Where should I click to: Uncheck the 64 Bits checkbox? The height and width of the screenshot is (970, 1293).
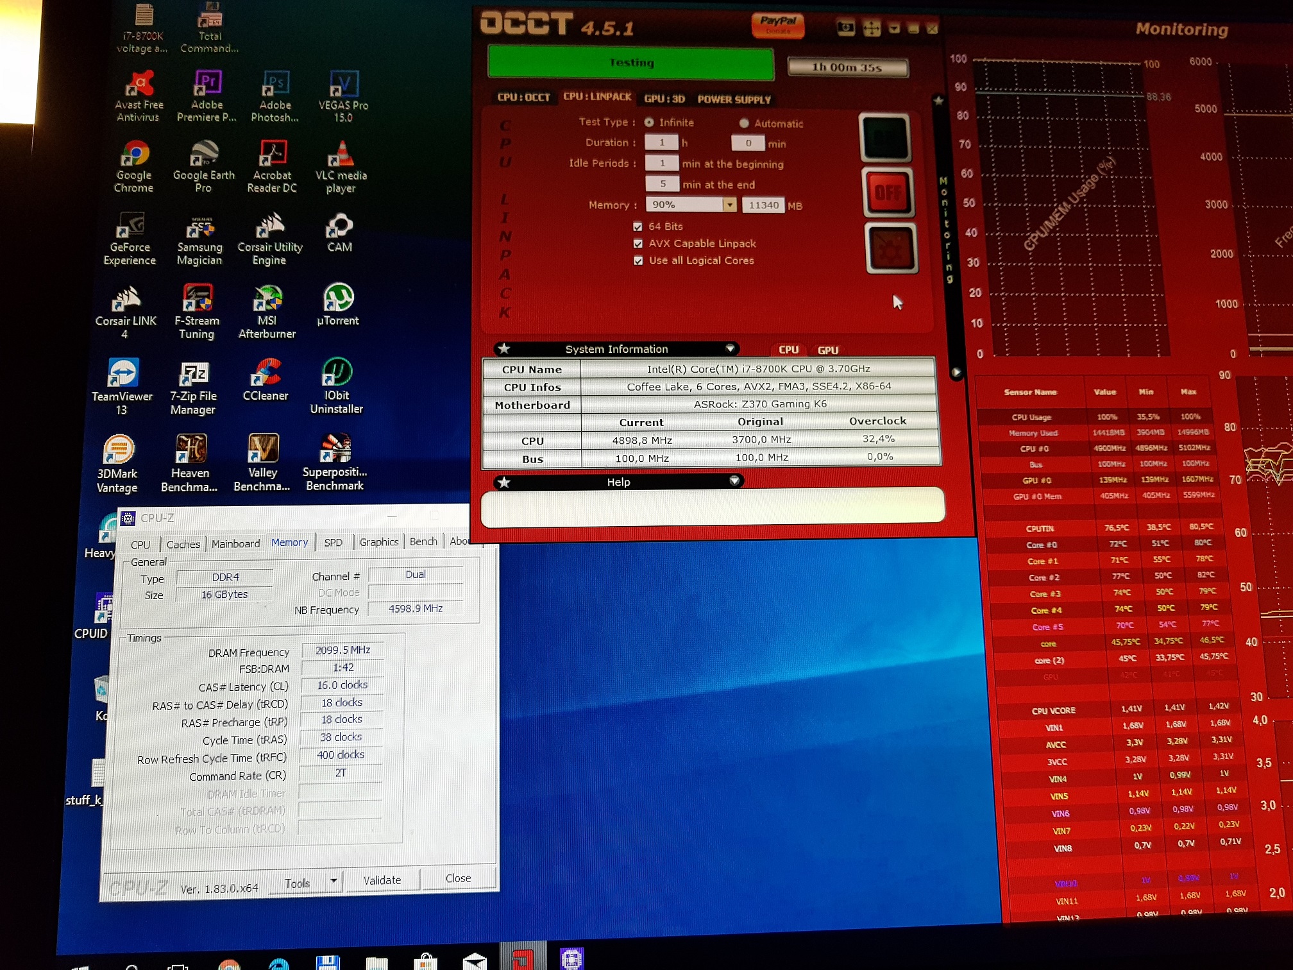(638, 226)
